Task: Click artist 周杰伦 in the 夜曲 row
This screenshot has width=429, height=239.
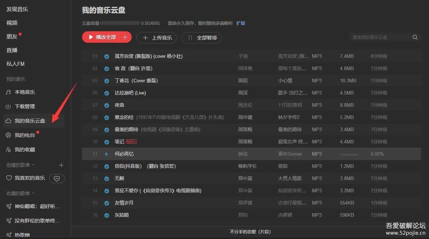Action: click(245, 105)
